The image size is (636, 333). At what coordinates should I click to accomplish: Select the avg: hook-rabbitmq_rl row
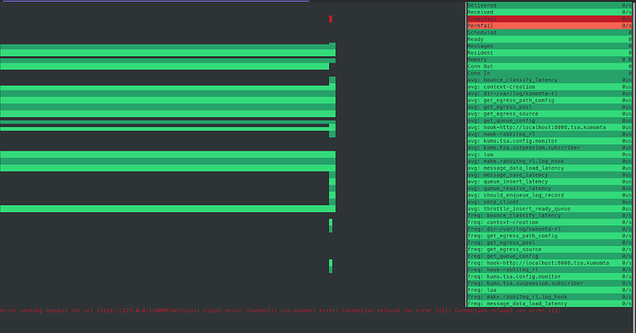(549, 134)
